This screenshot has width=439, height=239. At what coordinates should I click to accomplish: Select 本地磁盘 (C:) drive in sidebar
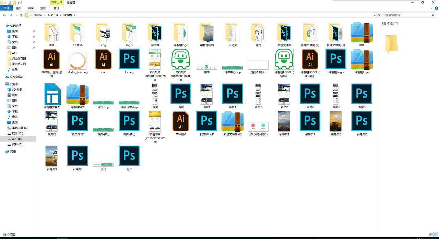17,128
